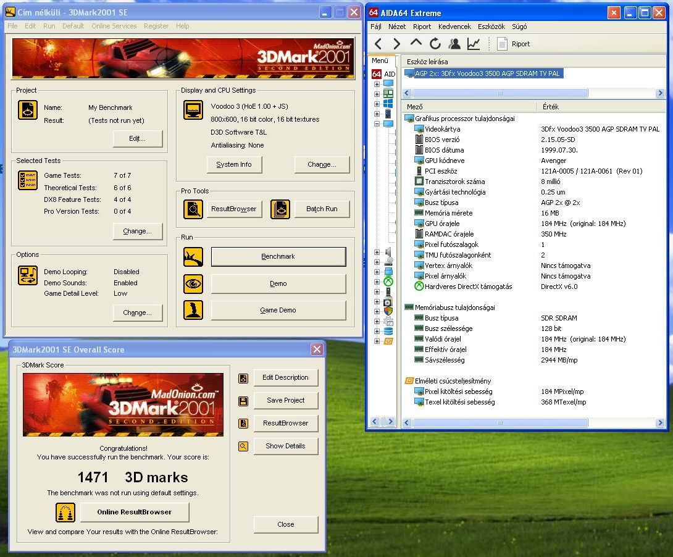Select the Windows operating system tree icon

[388, 103]
